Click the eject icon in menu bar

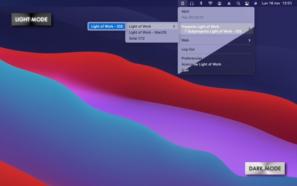(229, 3)
